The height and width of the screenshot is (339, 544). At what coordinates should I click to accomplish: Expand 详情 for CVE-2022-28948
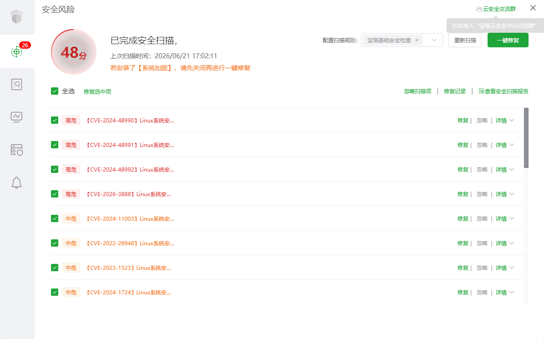coord(505,243)
